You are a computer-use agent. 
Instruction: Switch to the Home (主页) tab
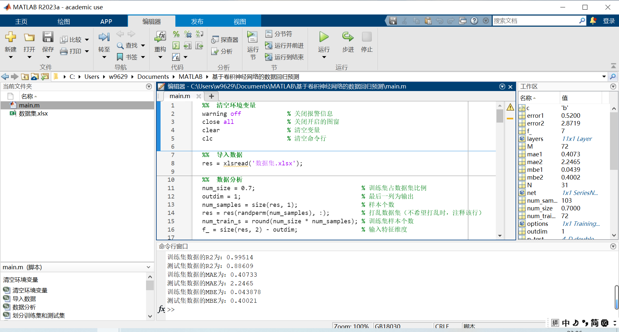pos(21,21)
